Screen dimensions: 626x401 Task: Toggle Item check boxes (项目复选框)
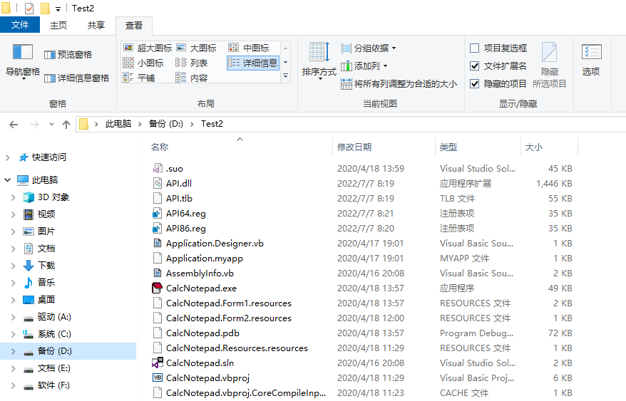[475, 48]
